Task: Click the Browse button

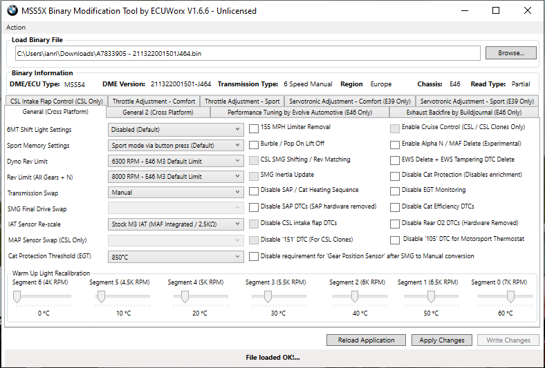Action: pos(510,53)
